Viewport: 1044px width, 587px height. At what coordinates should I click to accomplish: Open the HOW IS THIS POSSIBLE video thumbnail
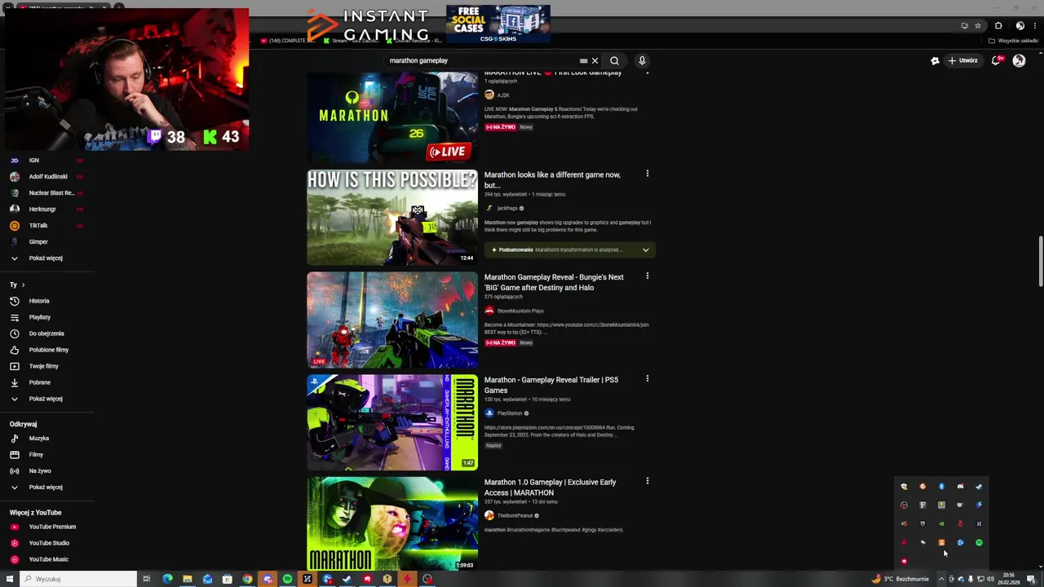coord(392,217)
